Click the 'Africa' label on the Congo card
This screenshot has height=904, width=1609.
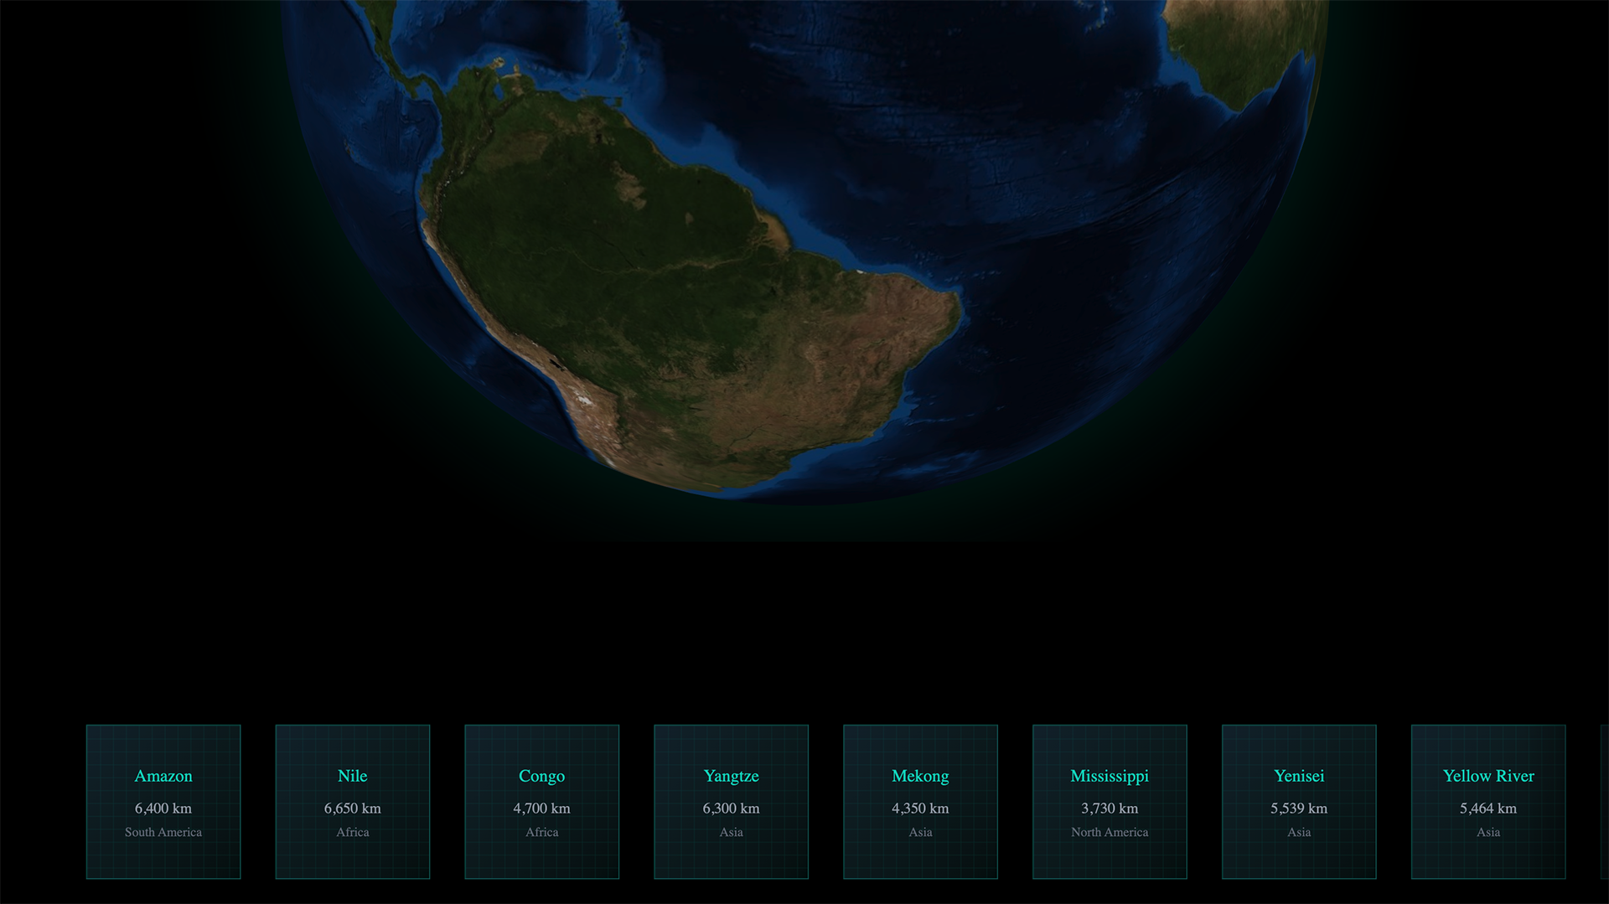(541, 832)
